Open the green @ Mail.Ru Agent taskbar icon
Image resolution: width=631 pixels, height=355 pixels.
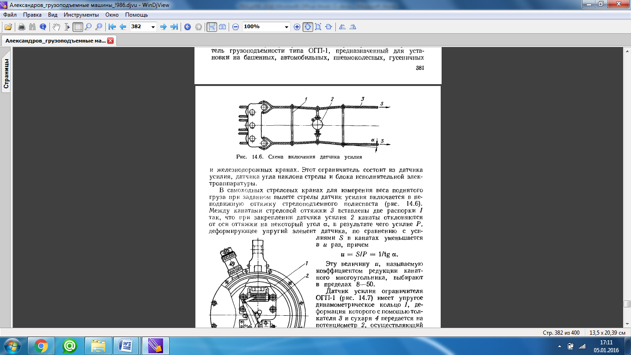[70, 345]
